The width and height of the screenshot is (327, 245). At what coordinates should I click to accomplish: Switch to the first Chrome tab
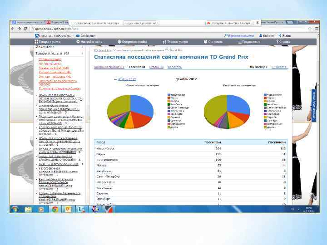click(x=28, y=22)
